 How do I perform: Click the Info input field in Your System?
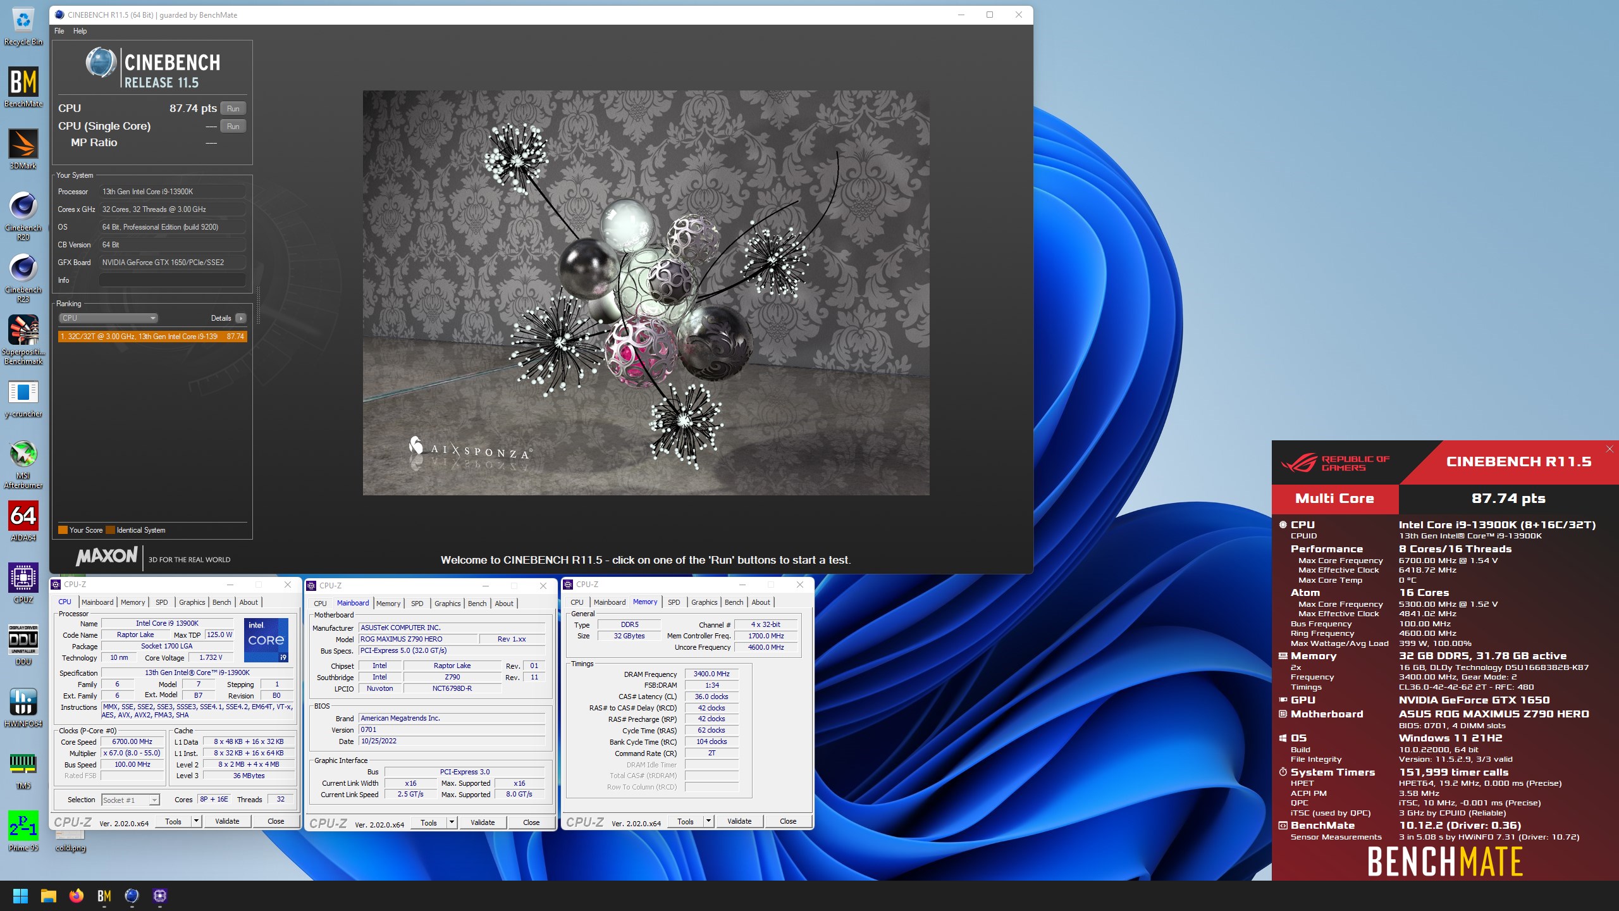coord(172,280)
